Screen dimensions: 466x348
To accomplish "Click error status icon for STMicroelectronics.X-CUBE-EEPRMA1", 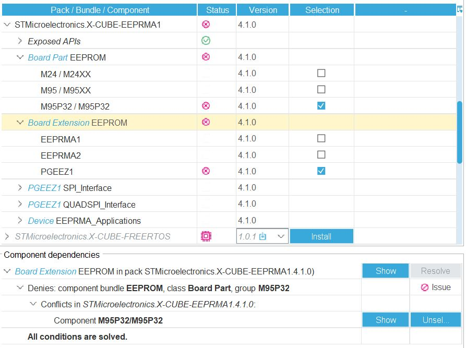I will 206,25.
